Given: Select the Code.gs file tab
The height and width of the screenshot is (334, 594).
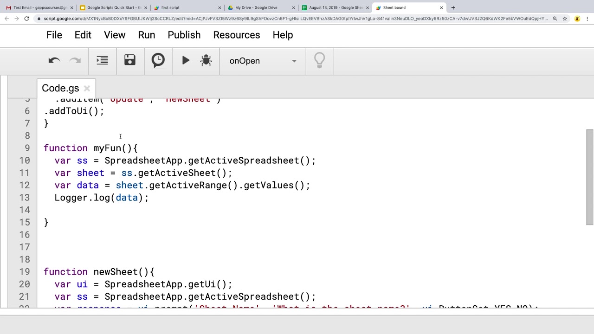Looking at the screenshot, I should (x=60, y=88).
